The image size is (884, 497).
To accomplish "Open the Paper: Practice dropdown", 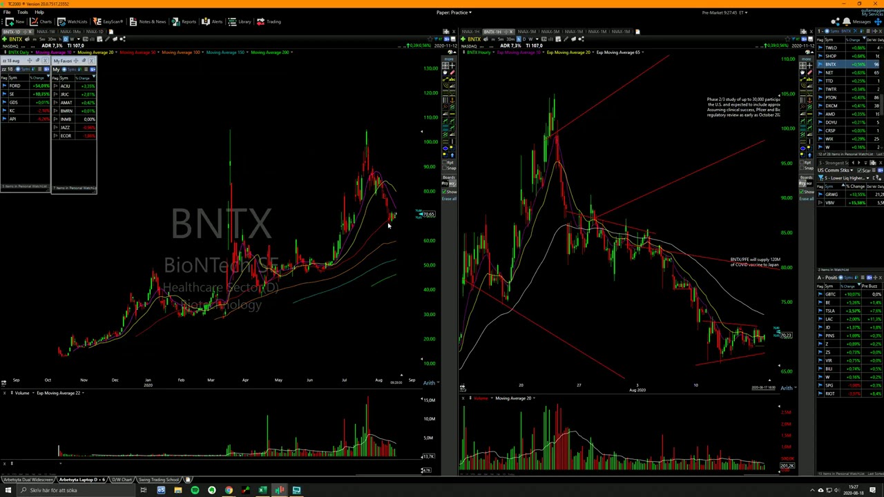I will pyautogui.click(x=454, y=12).
